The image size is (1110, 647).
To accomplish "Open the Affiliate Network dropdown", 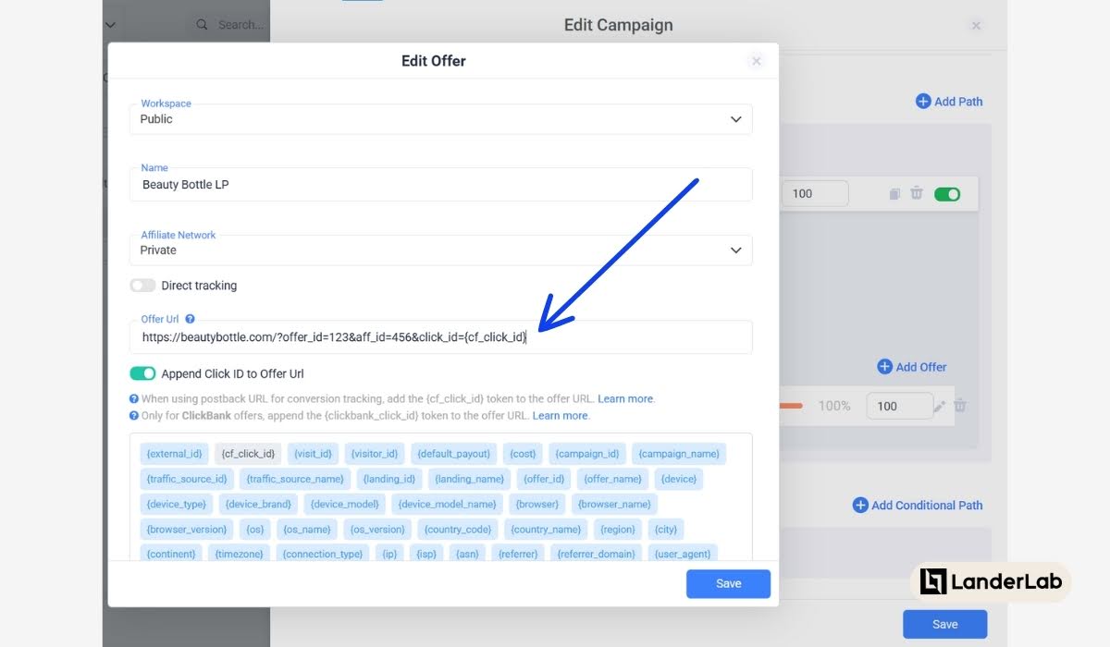I will click(440, 250).
